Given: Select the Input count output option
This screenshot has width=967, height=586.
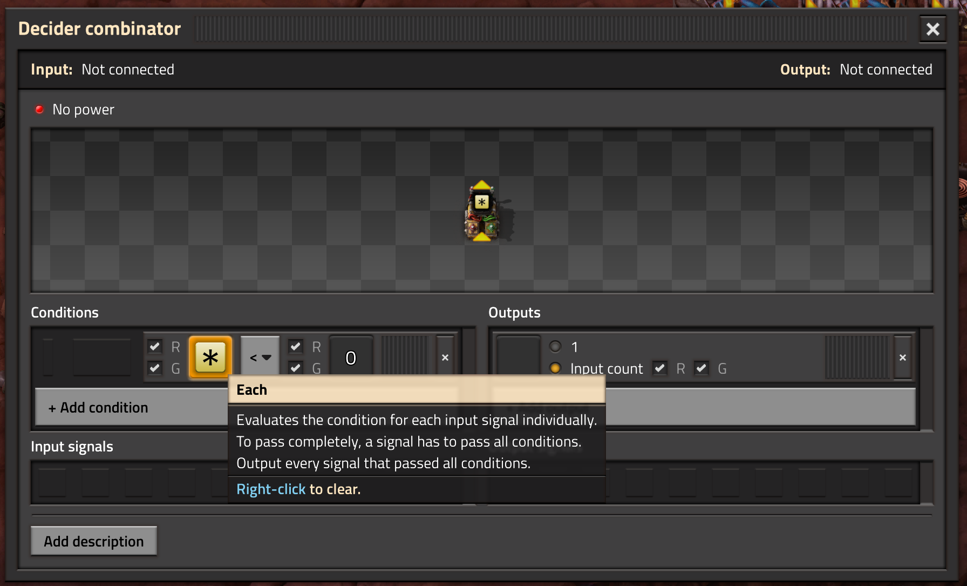Looking at the screenshot, I should [x=555, y=368].
